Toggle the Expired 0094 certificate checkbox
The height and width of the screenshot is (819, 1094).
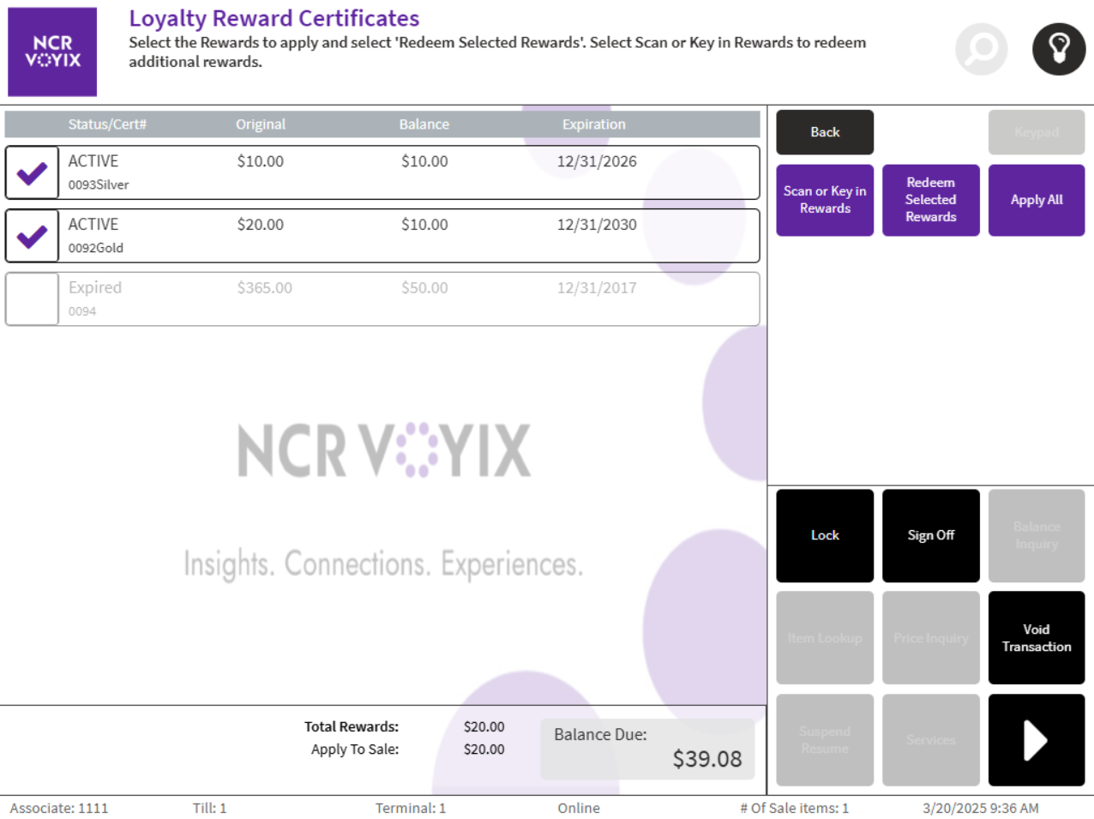coord(32,299)
